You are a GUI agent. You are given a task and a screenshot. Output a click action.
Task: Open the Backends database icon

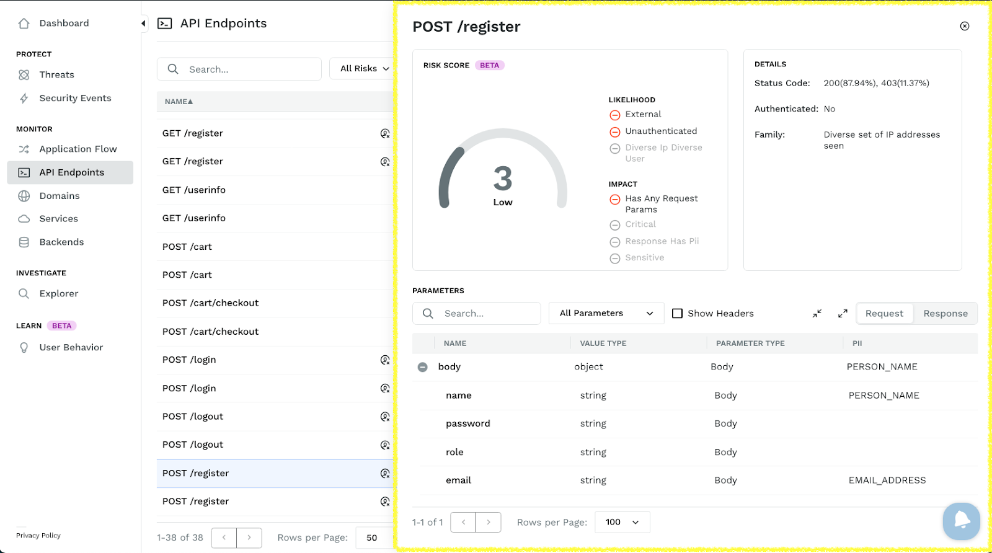(24, 242)
